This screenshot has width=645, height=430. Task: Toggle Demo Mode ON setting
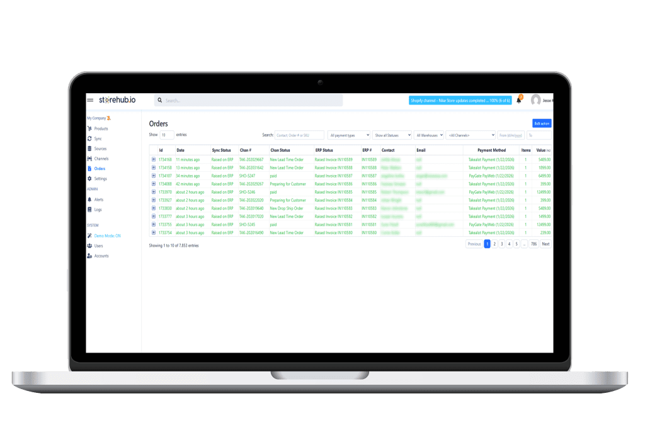point(106,235)
